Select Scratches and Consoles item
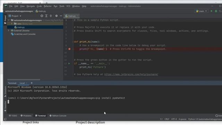Viewport: 222px width, 125px height. click(x=25, y=34)
